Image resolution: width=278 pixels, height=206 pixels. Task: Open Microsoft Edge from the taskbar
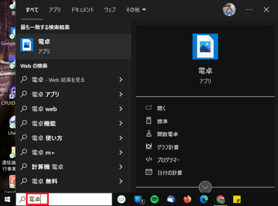(x=204, y=199)
